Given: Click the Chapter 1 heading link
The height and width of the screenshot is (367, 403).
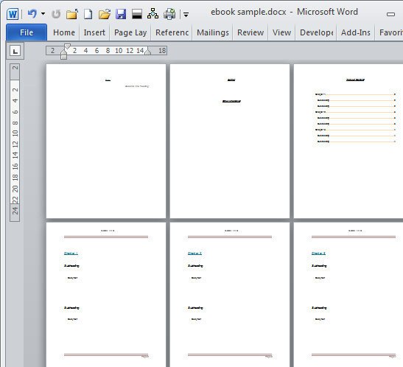Looking at the screenshot, I should [71, 254].
